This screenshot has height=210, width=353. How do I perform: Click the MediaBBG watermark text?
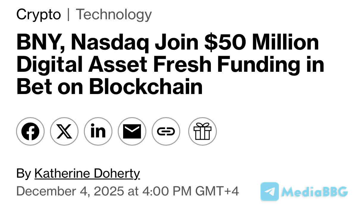[315, 192]
